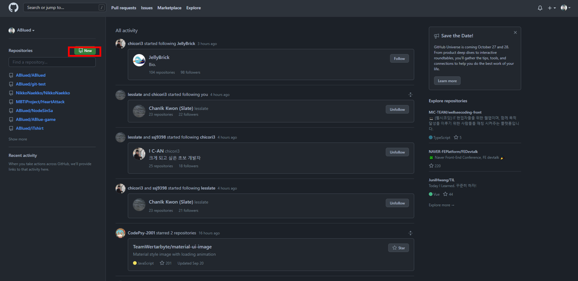Open '104 repositories' under JellyBrick
Image resolution: width=578 pixels, height=281 pixels.
(x=162, y=72)
